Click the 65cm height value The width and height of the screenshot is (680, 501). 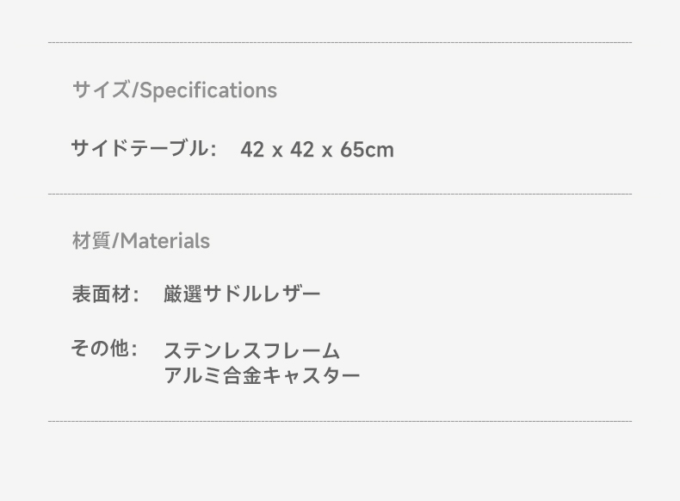pos(368,150)
